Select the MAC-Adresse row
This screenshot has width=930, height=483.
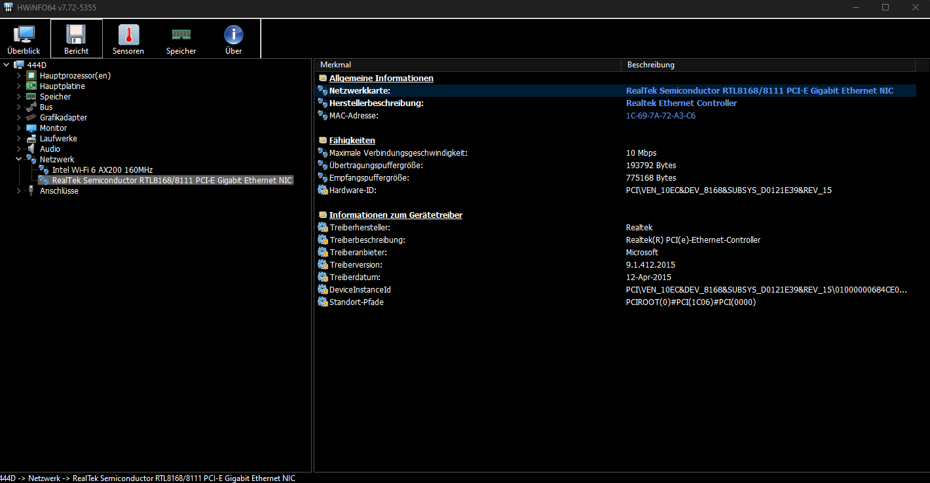coord(616,115)
